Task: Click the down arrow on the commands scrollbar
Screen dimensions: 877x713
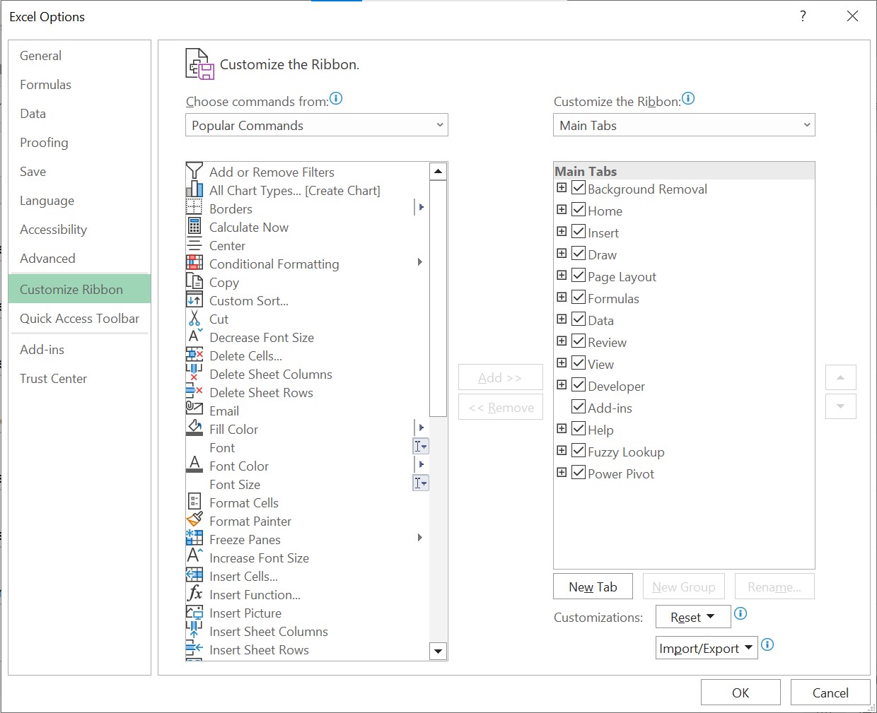Action: 438,651
